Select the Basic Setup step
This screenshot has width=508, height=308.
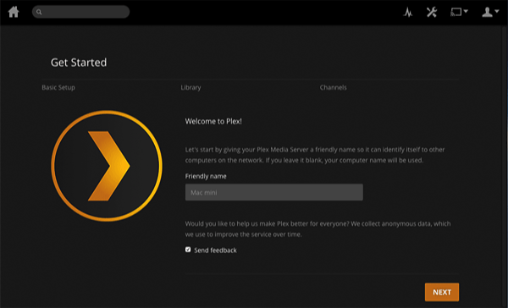point(58,87)
